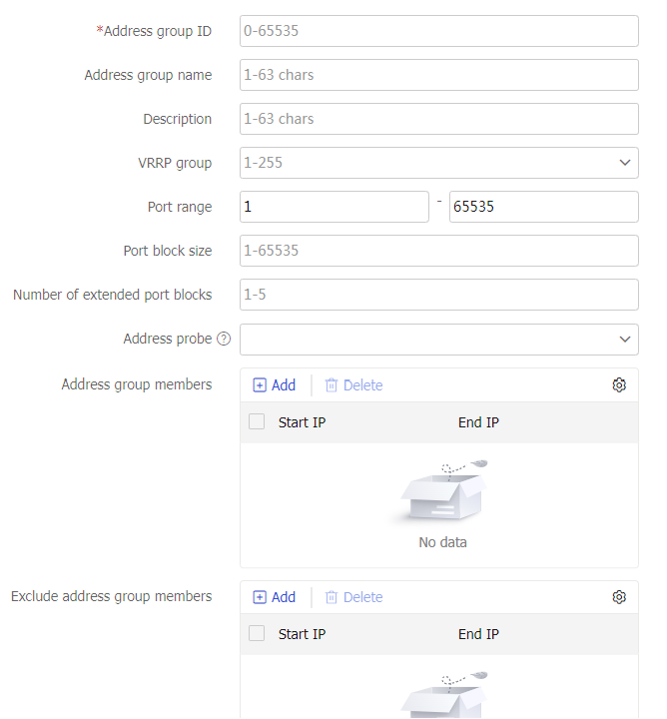
Task: Click Number of extended port blocks field
Action: point(438,295)
